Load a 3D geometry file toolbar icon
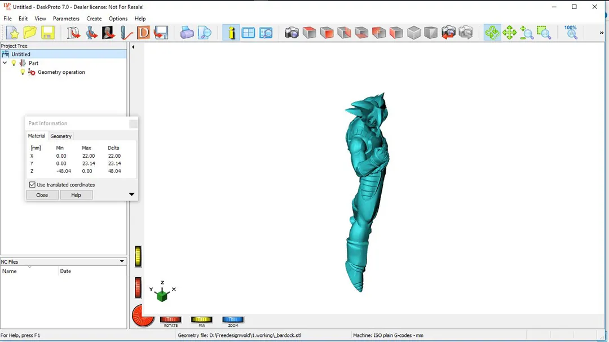The width and height of the screenshot is (609, 342). tap(91, 33)
